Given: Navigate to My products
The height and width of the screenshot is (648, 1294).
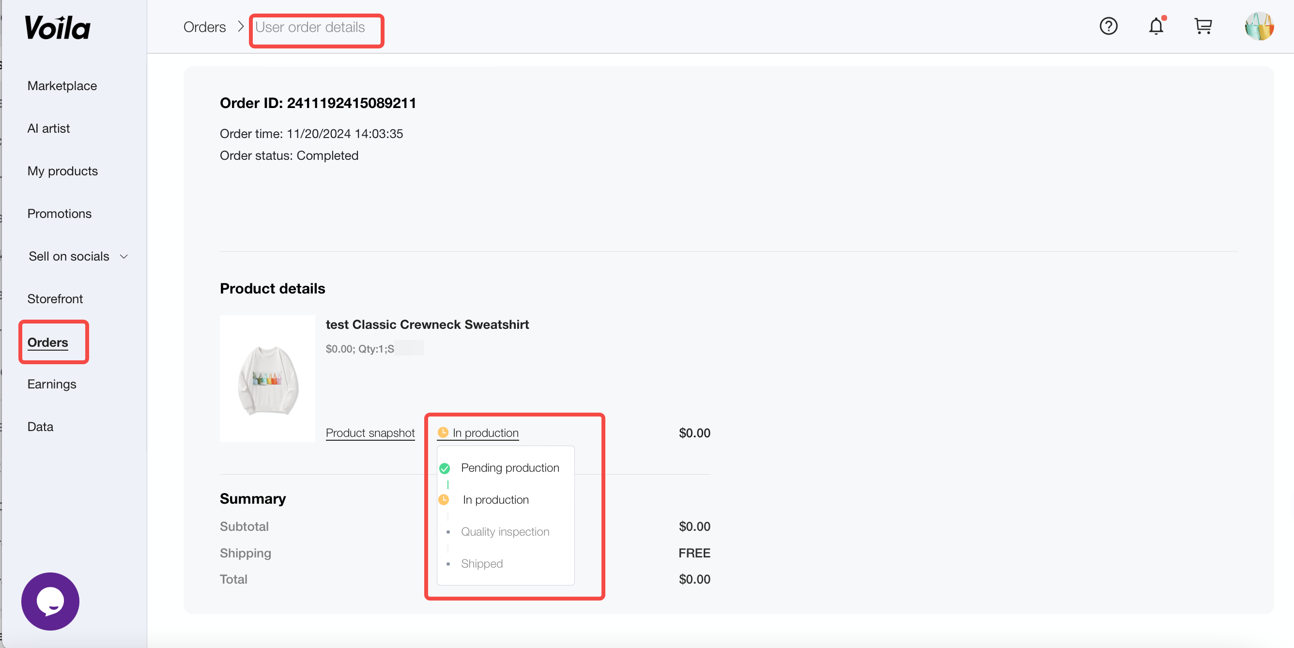Looking at the screenshot, I should click(63, 171).
